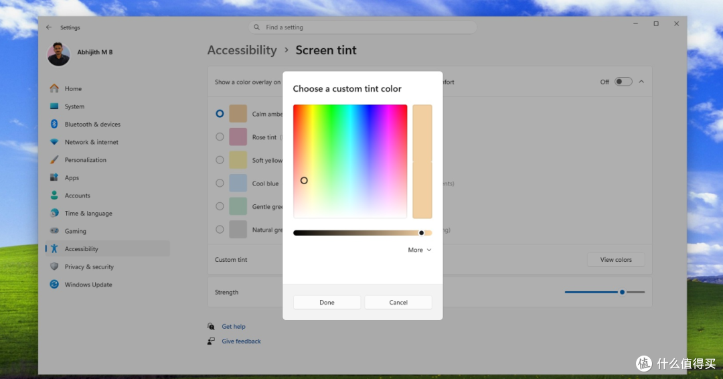
Task: Select the Soft yellow radio button
Action: click(220, 159)
